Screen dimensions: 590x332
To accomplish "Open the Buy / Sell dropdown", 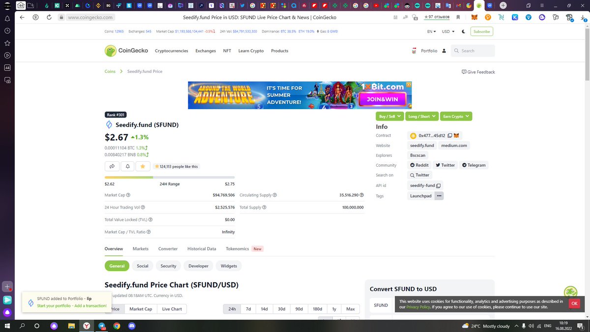I will (x=390, y=117).
